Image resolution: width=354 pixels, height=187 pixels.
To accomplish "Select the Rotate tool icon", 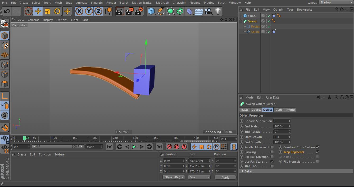I will coord(57,11).
